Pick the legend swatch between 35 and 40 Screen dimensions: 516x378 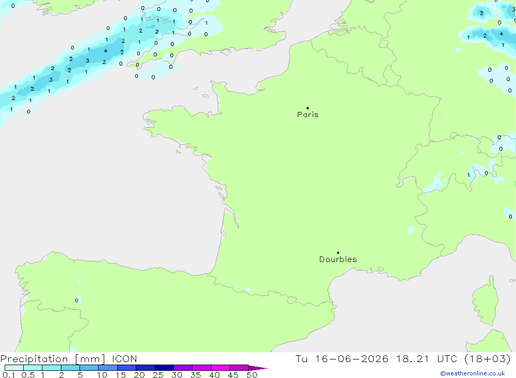(202, 368)
